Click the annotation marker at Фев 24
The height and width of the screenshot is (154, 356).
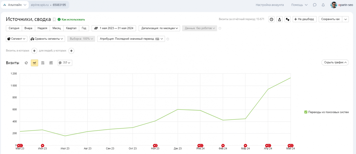(223, 145)
